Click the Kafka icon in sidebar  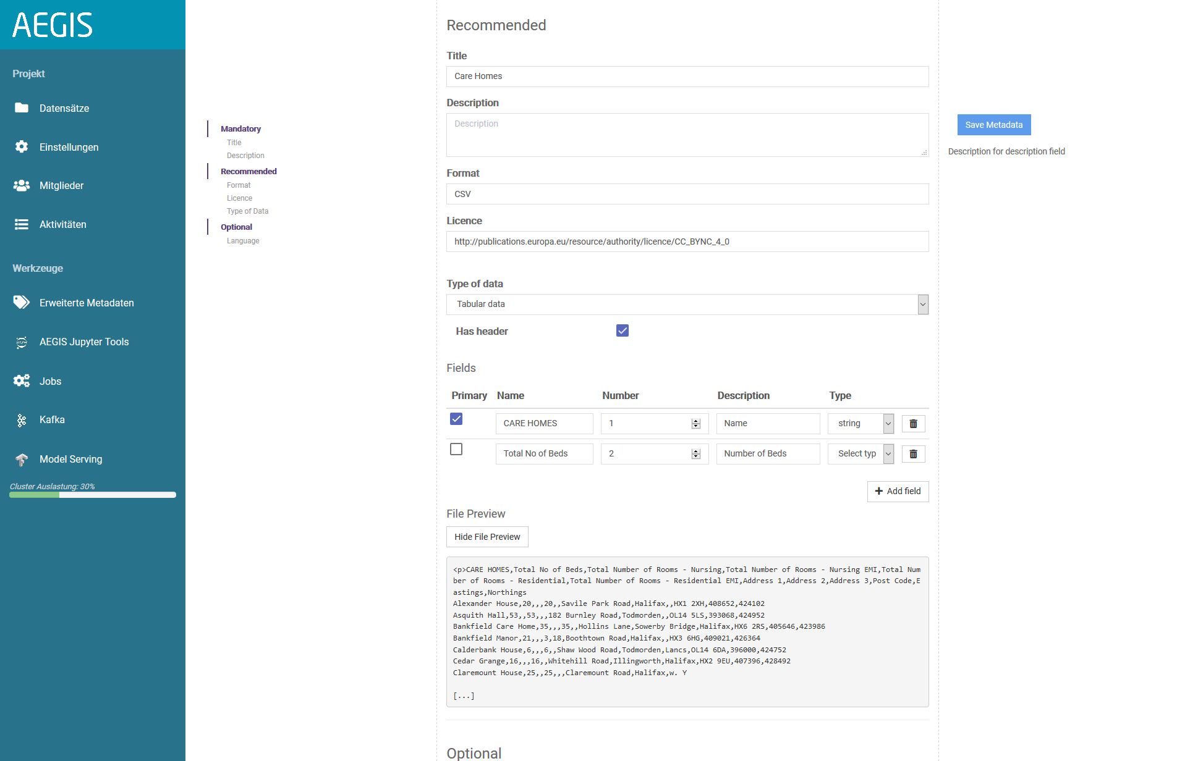[22, 420]
